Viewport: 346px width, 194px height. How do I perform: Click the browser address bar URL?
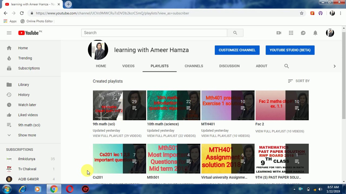[x=112, y=13]
